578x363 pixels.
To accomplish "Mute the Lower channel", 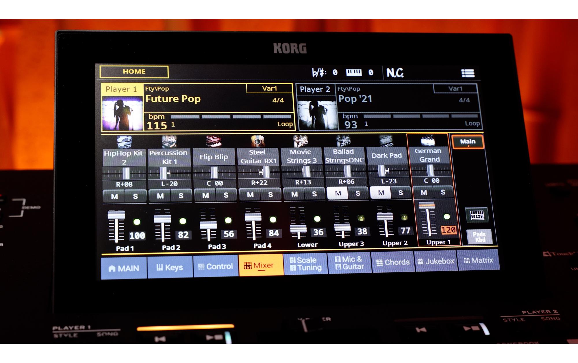I will (294, 194).
